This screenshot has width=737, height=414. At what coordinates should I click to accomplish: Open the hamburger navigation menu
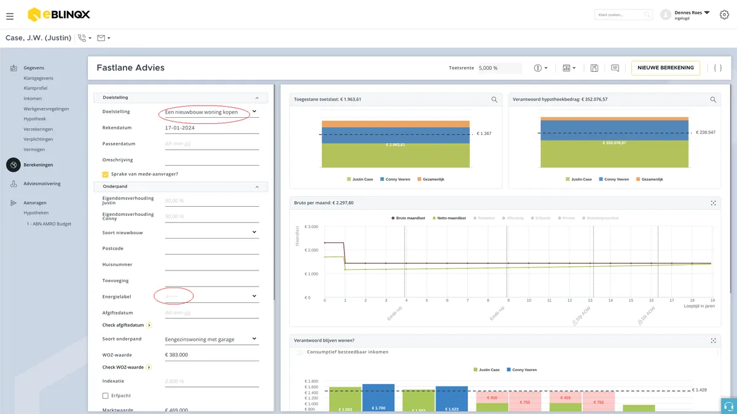click(x=10, y=16)
